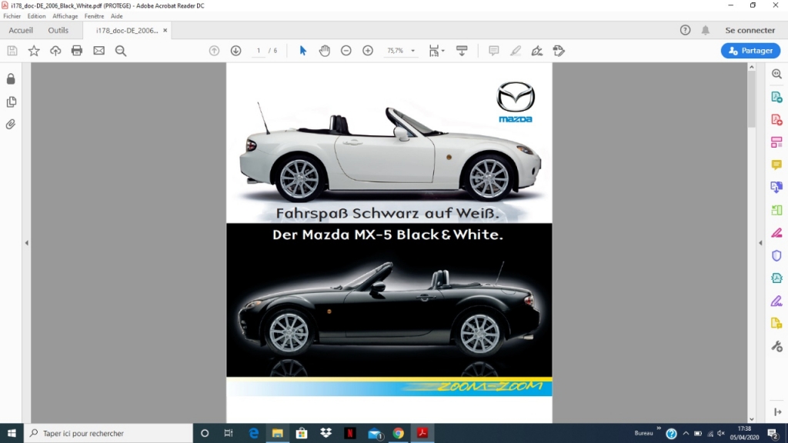The height and width of the screenshot is (443, 788).
Task: Open the sign document pen tool
Action: [537, 51]
